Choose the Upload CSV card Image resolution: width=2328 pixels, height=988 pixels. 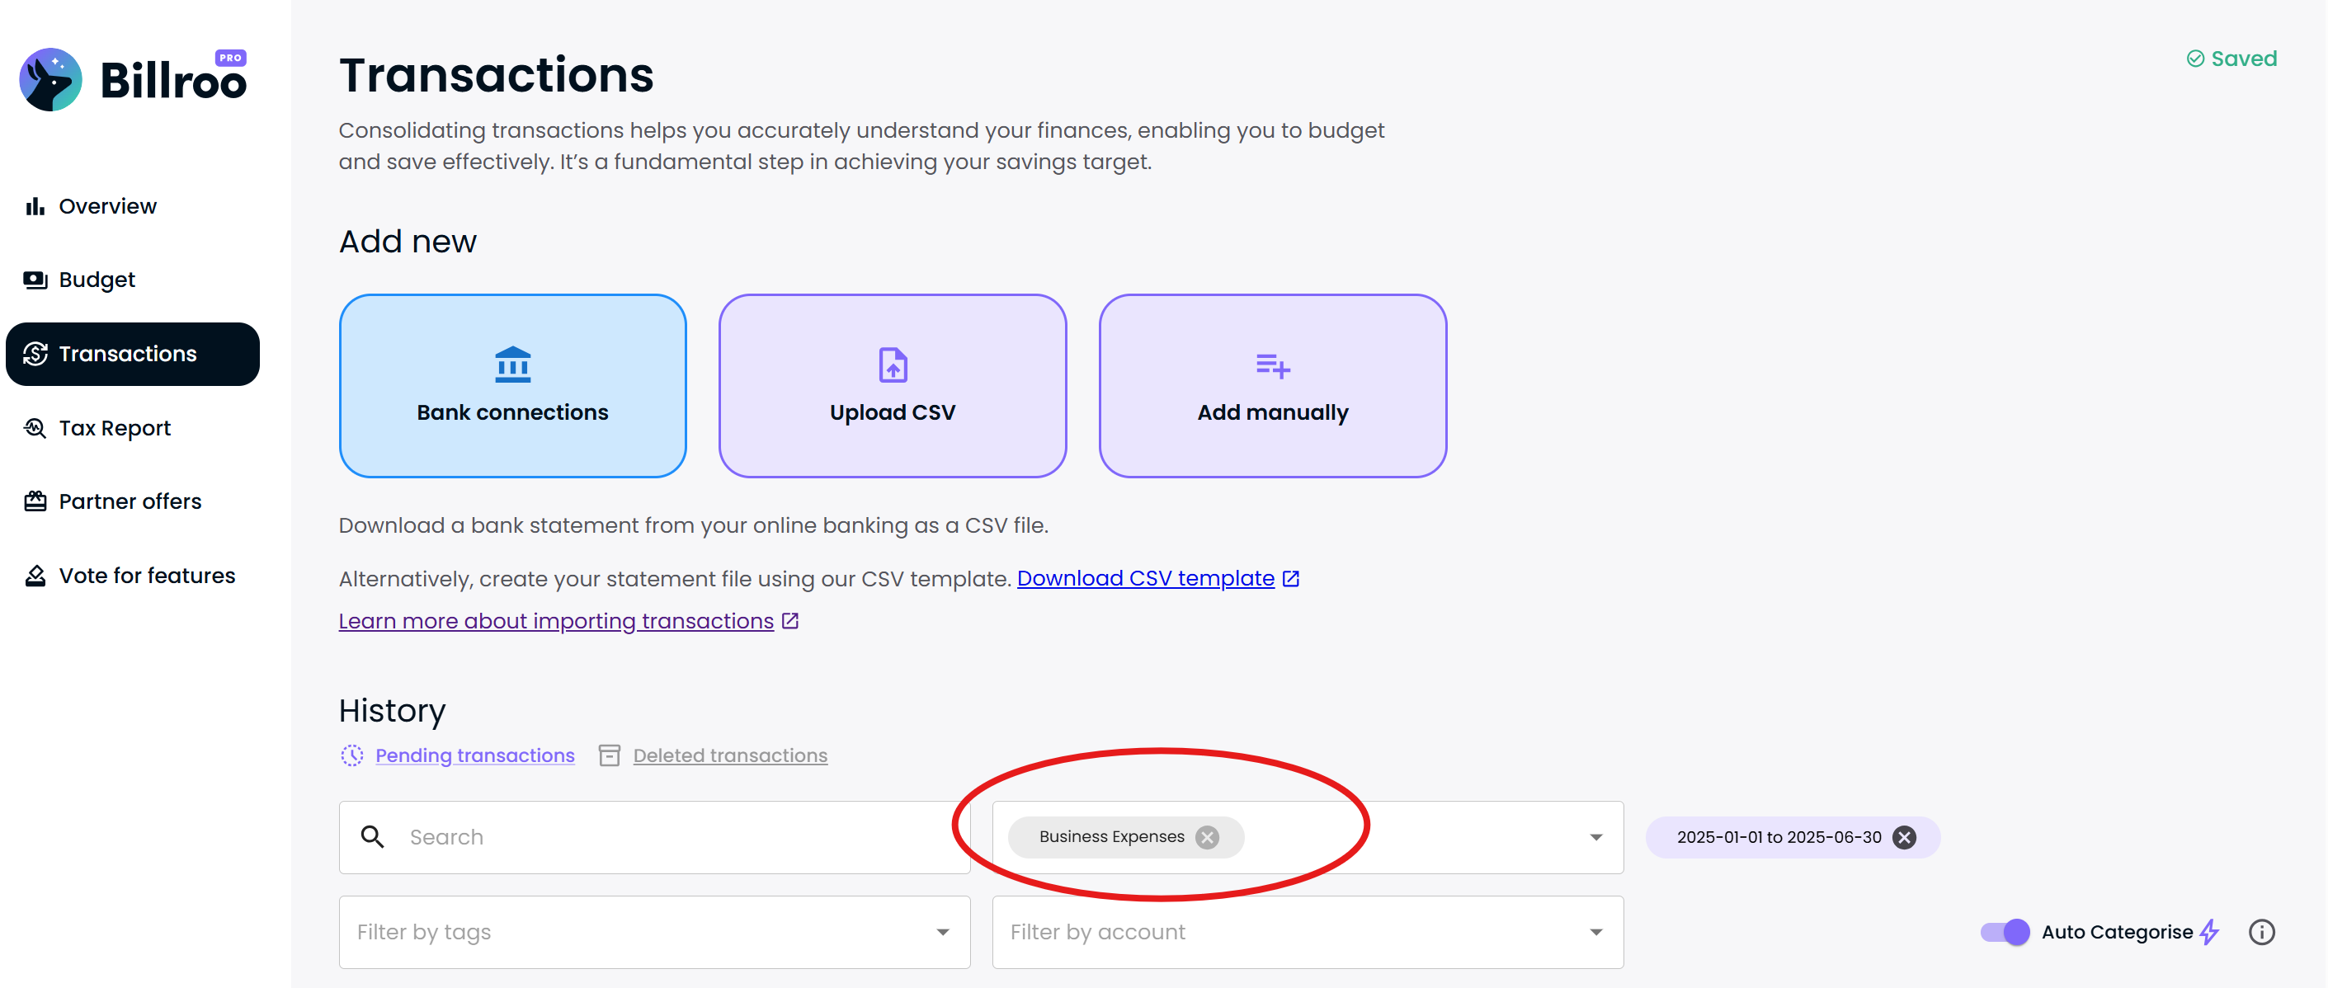(893, 386)
